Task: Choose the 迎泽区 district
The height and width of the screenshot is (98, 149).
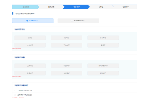Action: [66, 38]
